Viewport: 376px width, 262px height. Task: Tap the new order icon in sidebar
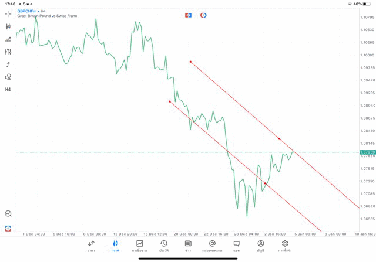click(x=8, y=228)
